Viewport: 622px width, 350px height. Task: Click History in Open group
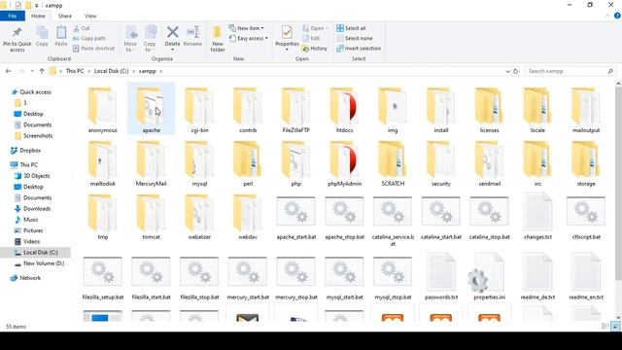[315, 49]
